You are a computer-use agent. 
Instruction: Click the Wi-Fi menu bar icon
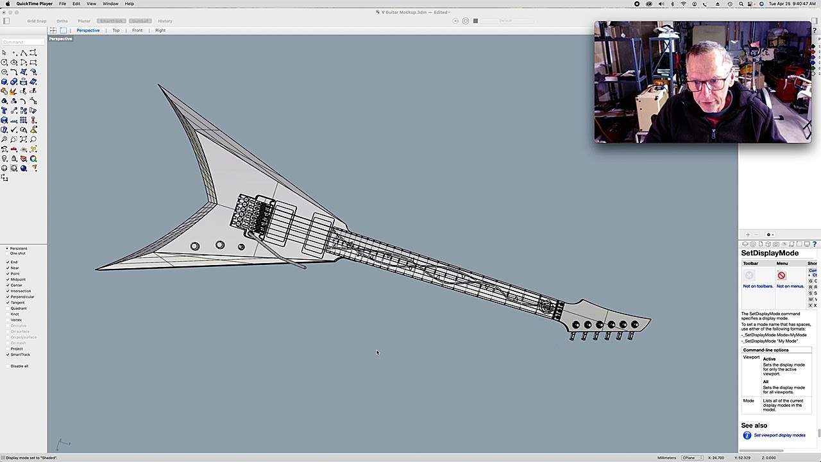coord(683,4)
